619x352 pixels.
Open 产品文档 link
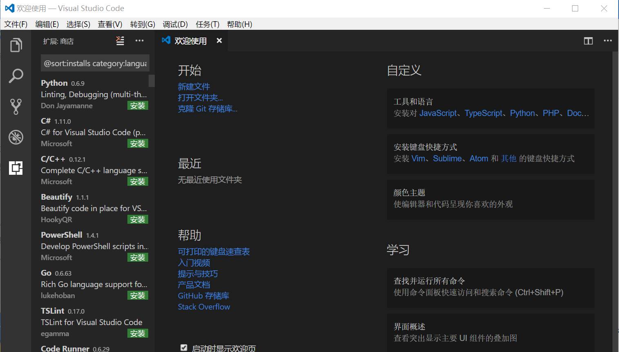click(x=194, y=285)
